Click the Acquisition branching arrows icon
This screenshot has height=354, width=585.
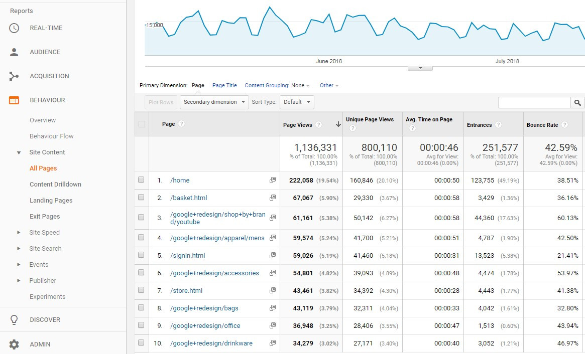(14, 76)
